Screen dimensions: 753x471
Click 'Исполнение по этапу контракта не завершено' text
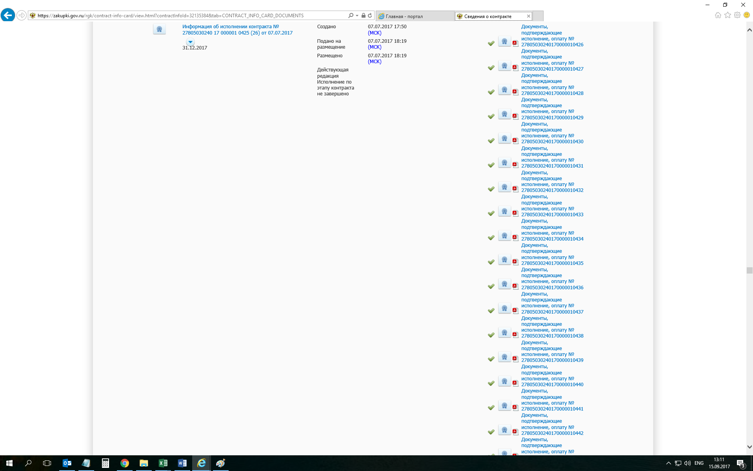[336, 88]
